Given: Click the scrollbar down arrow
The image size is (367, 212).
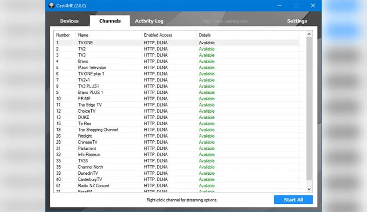Looking at the screenshot, I should 309,189.
